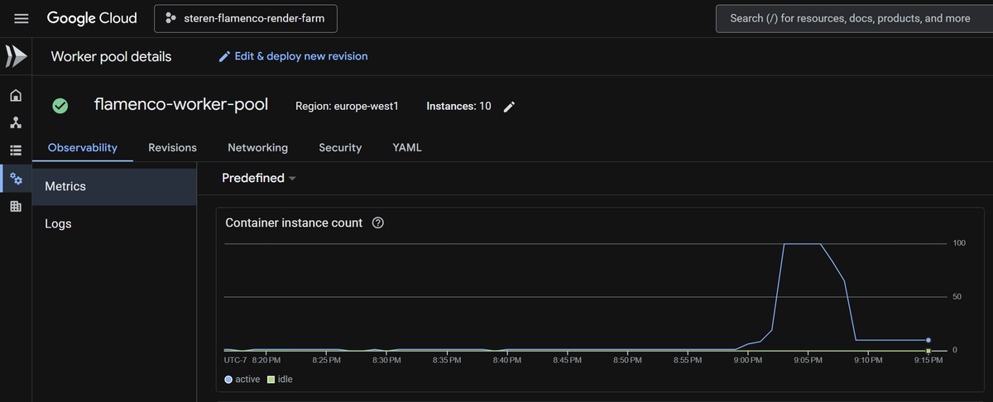
Task: Toggle the idle series legend
Action: (x=279, y=379)
